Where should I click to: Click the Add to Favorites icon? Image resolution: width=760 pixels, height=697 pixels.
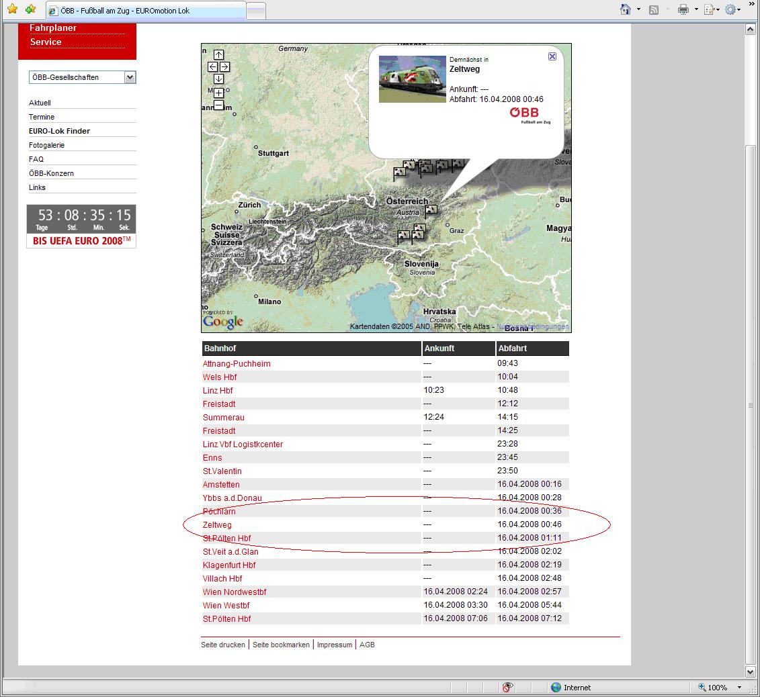click(30, 9)
